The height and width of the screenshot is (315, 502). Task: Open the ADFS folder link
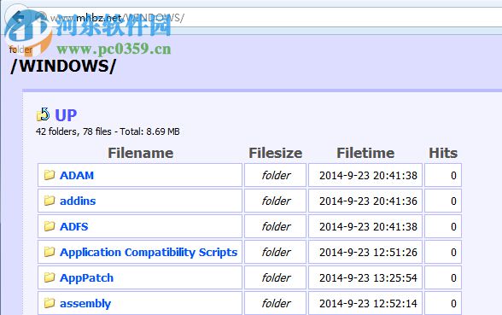pos(74,227)
